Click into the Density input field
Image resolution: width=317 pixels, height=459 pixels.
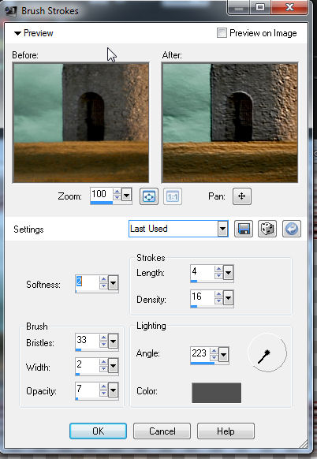(x=202, y=297)
